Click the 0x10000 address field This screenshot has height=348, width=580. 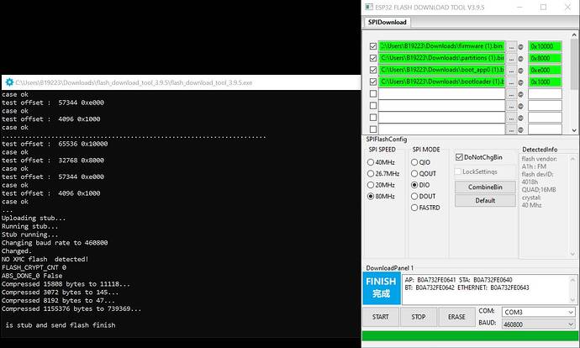coord(545,46)
